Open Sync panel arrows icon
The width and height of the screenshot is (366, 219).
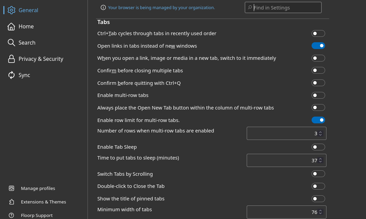click(11, 75)
